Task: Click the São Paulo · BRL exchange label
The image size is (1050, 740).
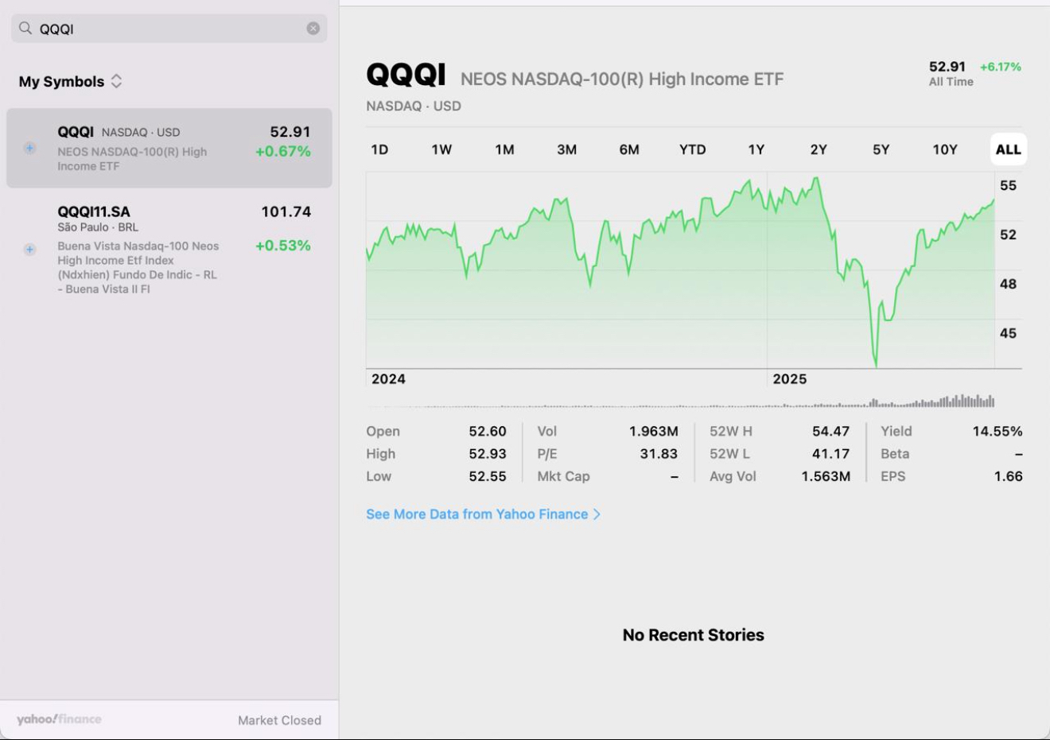Action: point(98,227)
